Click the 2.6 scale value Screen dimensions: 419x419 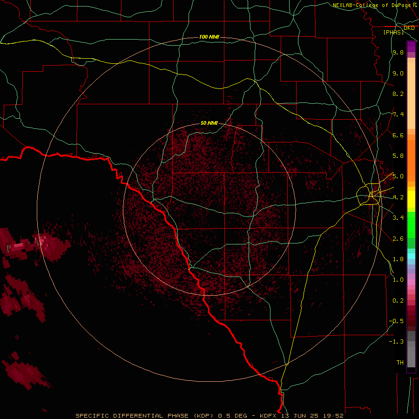point(398,239)
